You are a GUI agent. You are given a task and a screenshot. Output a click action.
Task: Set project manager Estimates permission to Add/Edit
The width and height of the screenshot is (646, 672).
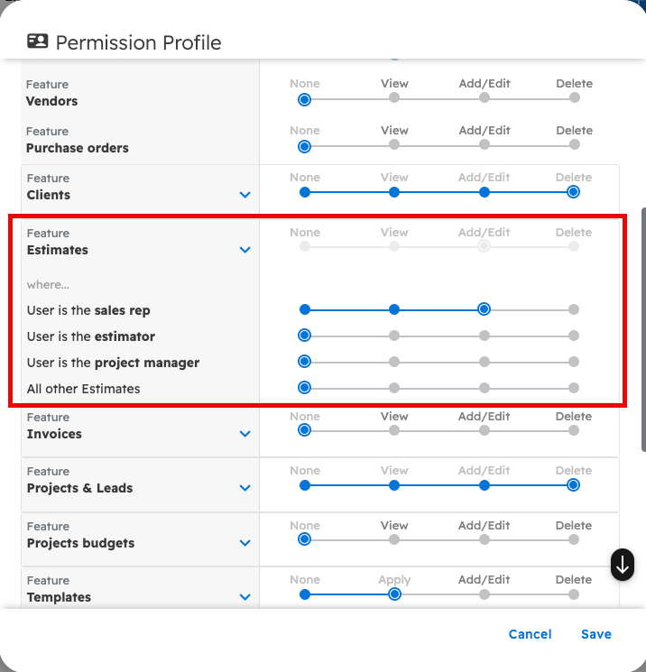click(484, 362)
